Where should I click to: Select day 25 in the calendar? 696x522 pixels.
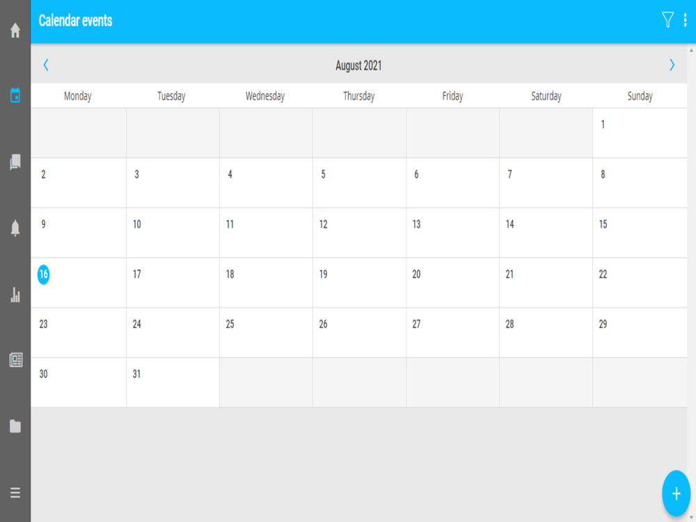point(266,333)
